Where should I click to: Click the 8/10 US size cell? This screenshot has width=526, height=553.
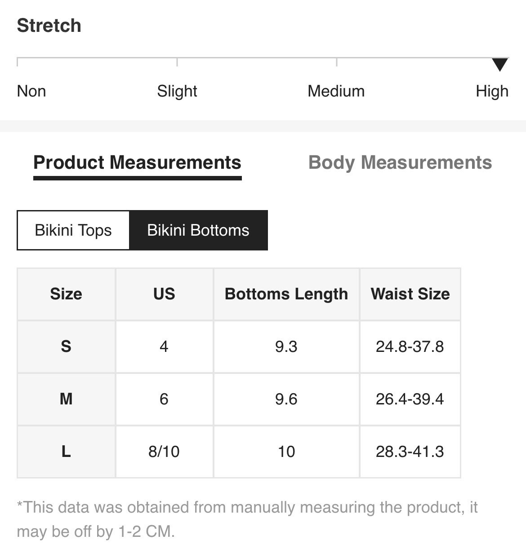tap(164, 452)
